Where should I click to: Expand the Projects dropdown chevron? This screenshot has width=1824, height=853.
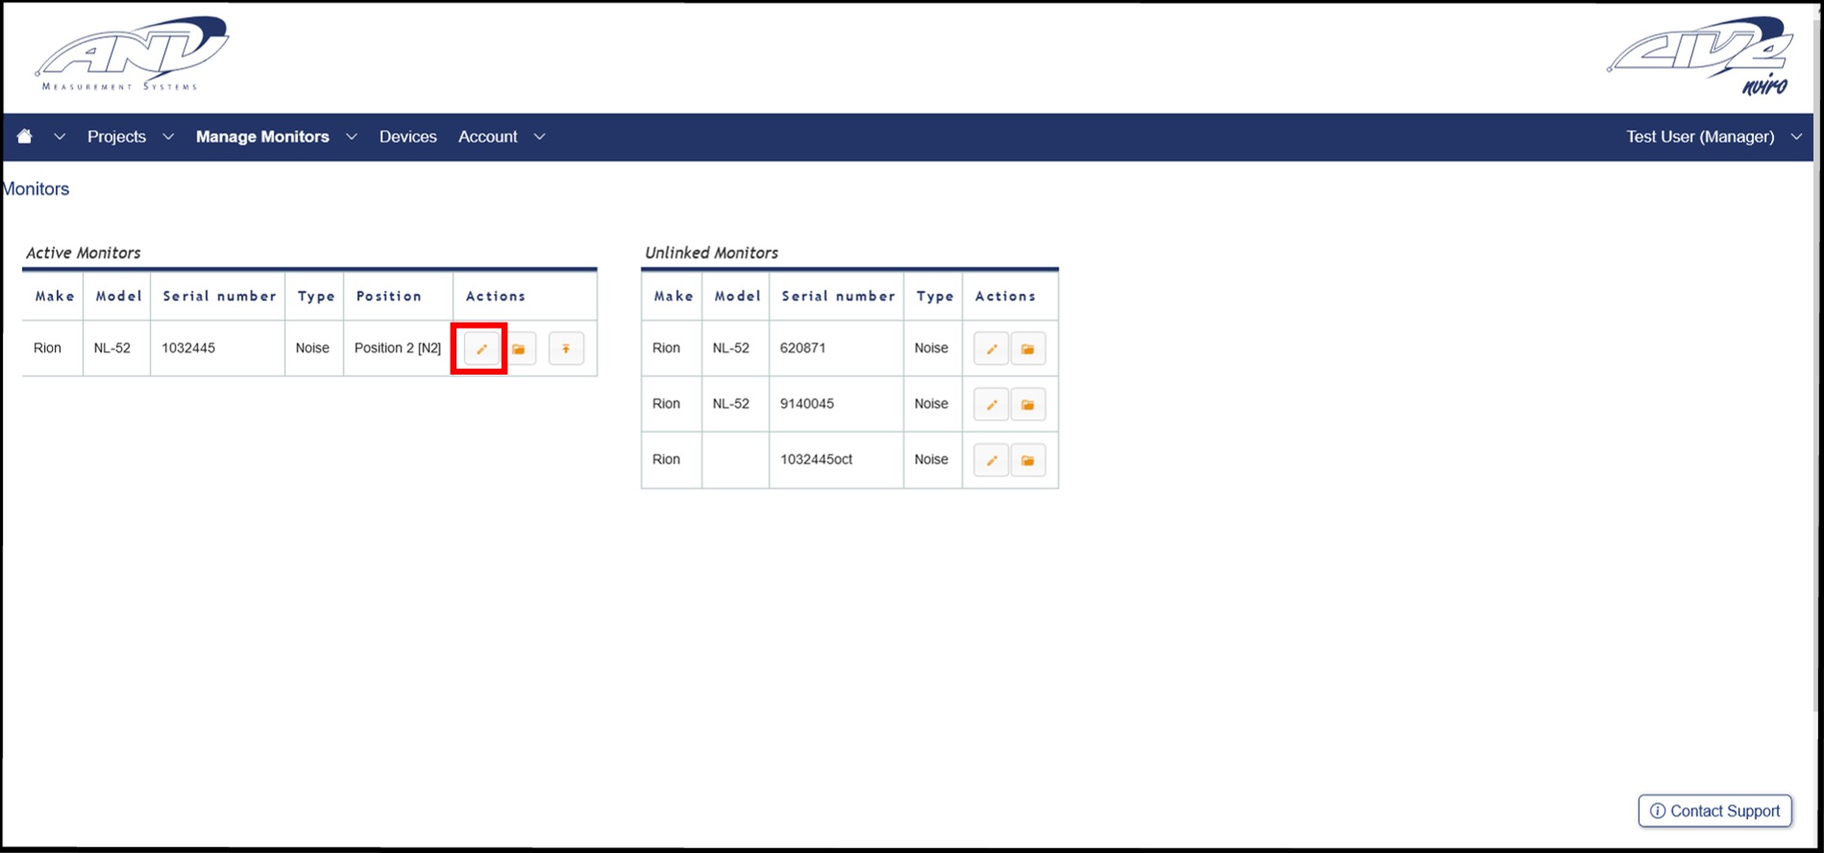[x=168, y=136]
